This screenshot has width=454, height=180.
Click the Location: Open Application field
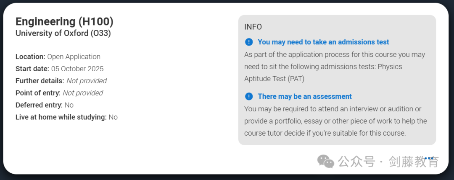[58, 57]
